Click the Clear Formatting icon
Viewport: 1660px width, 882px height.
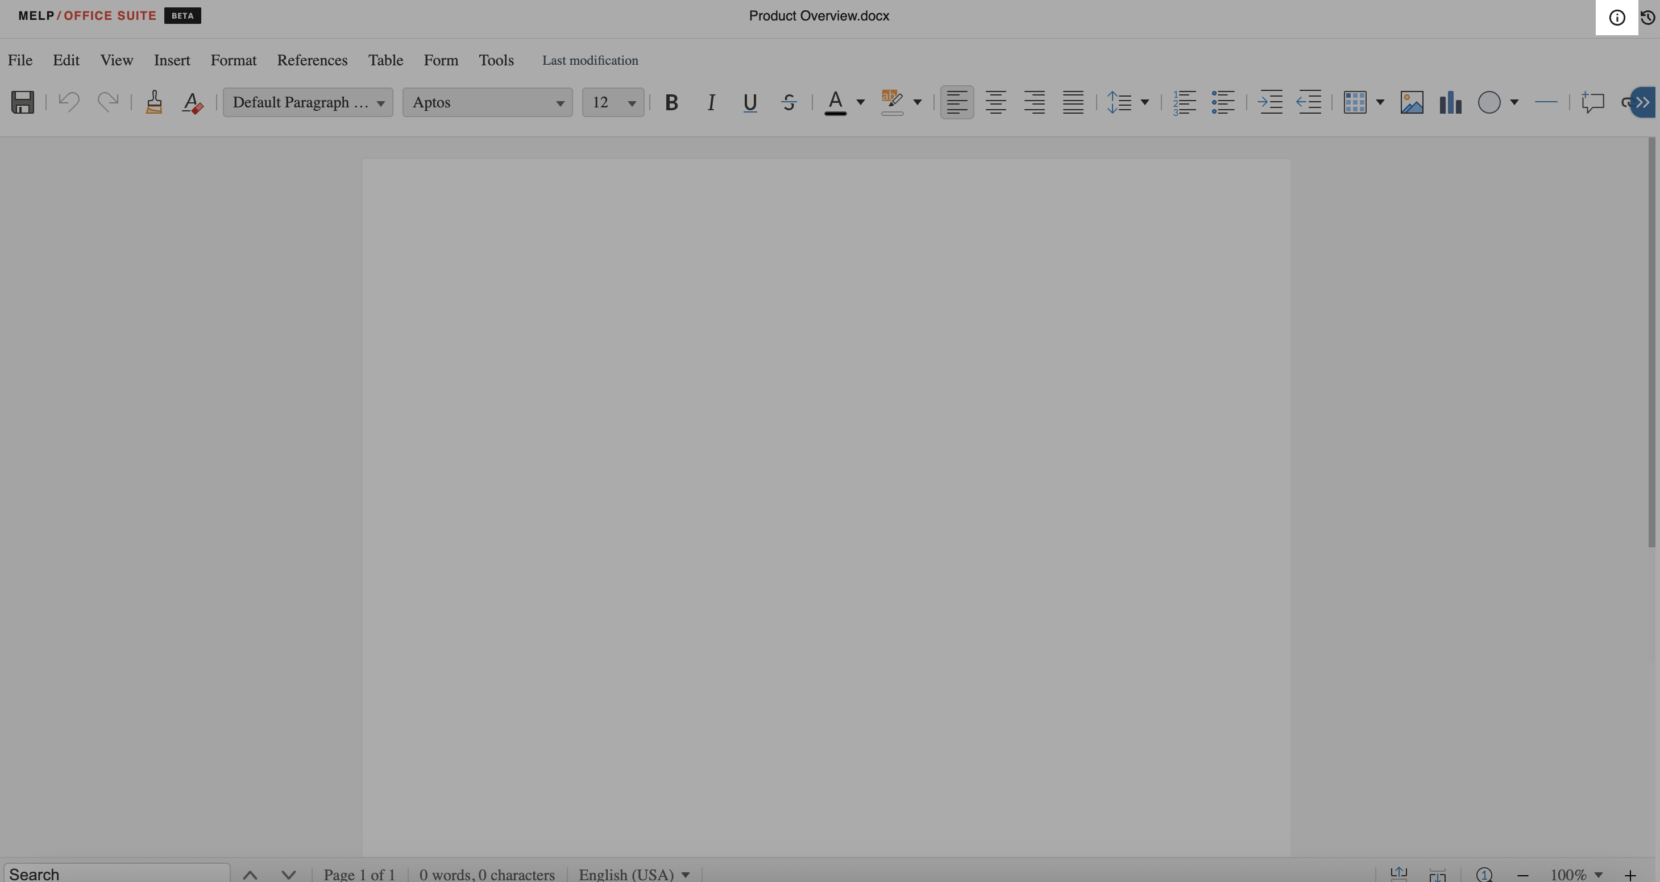pyautogui.click(x=192, y=102)
